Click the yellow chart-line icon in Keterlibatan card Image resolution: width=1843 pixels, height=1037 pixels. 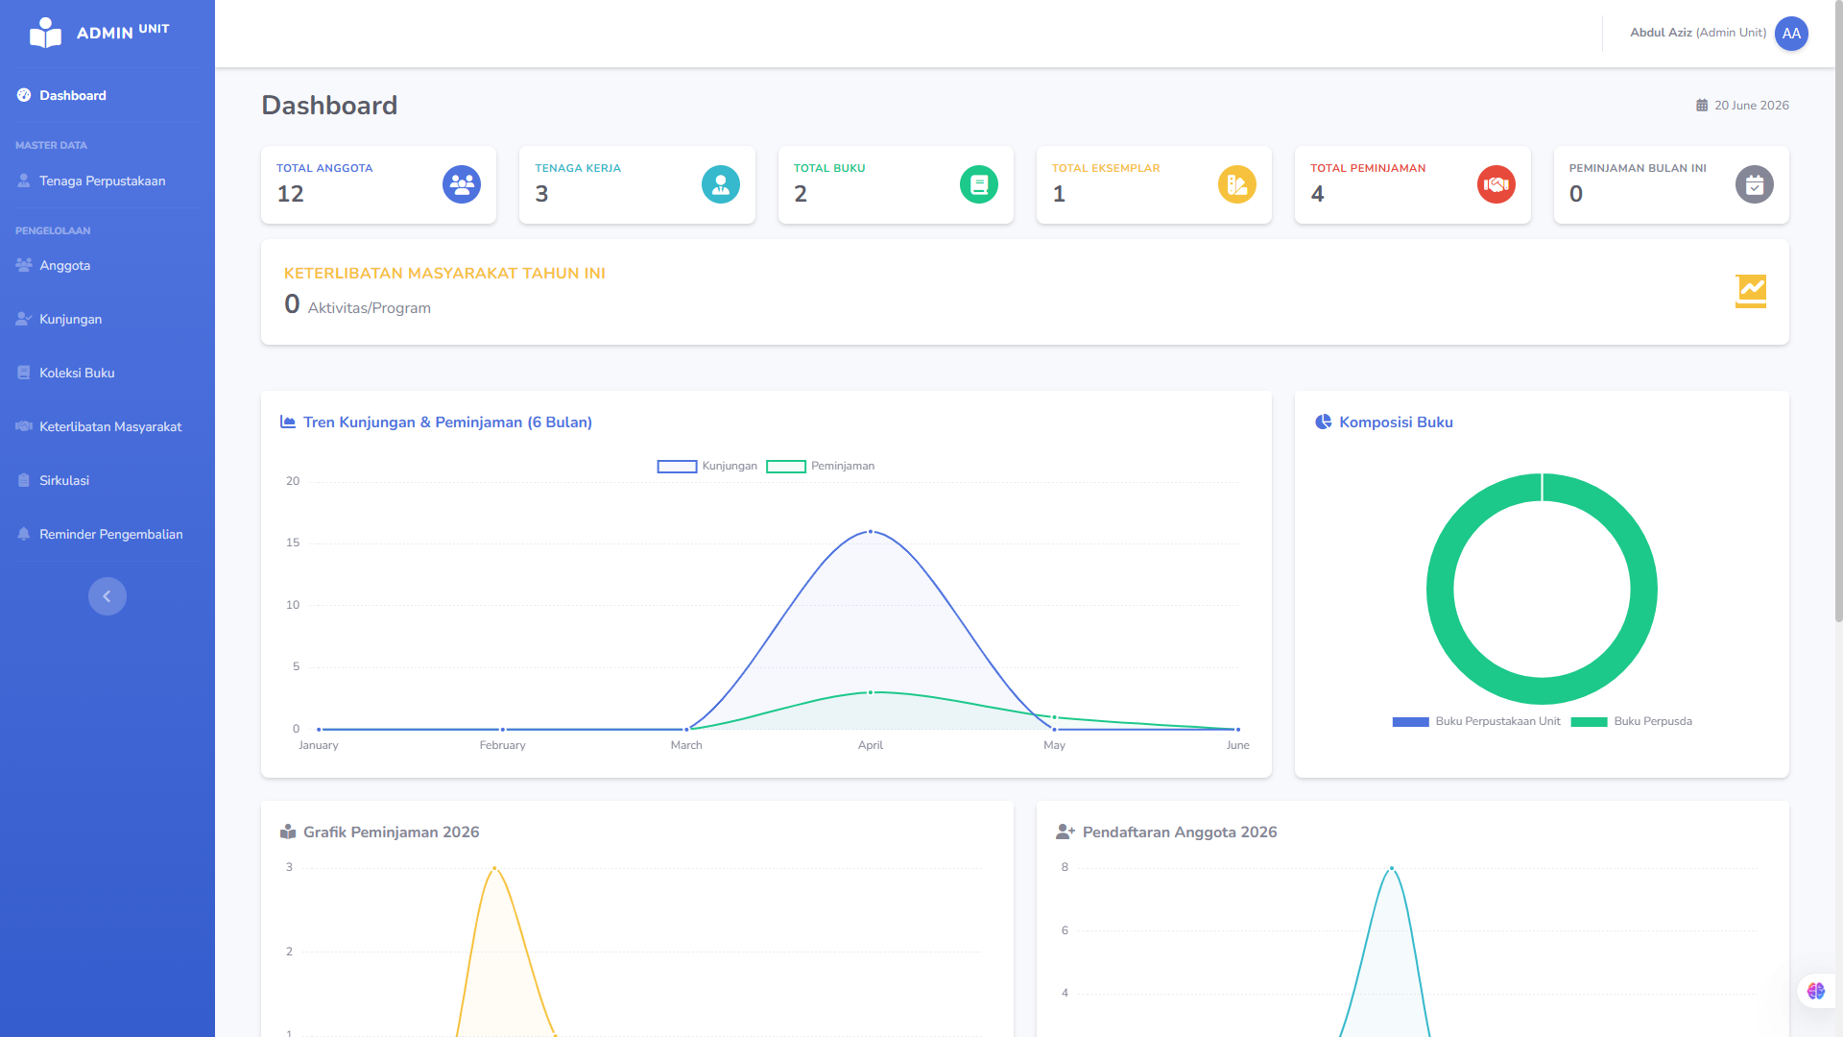(x=1751, y=292)
